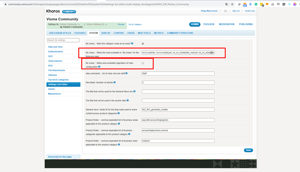300x172 pixels.
Task: Select the System tab
Action: coord(94,33)
